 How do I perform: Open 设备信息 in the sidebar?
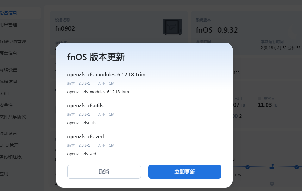point(9,13)
